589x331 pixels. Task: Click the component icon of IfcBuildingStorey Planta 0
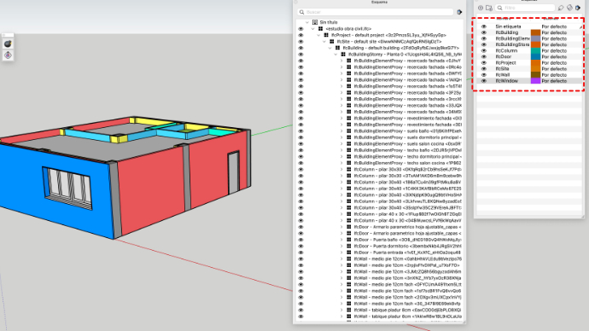(x=343, y=54)
